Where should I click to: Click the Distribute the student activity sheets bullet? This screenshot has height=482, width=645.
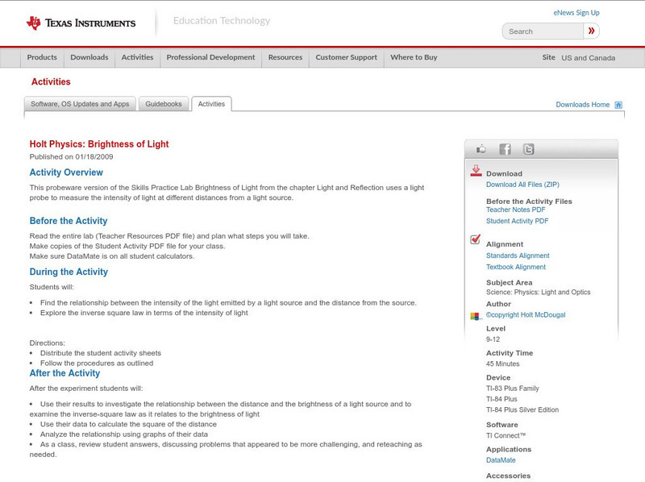tap(100, 353)
